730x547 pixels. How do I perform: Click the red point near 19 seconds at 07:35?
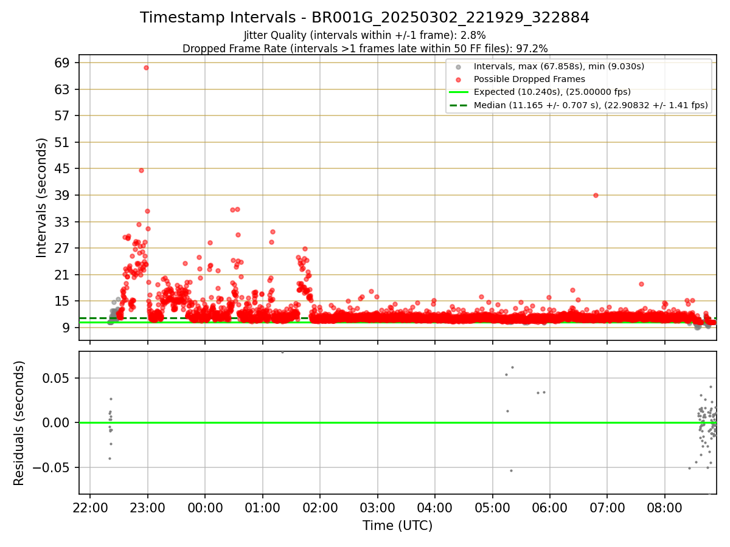point(641,284)
